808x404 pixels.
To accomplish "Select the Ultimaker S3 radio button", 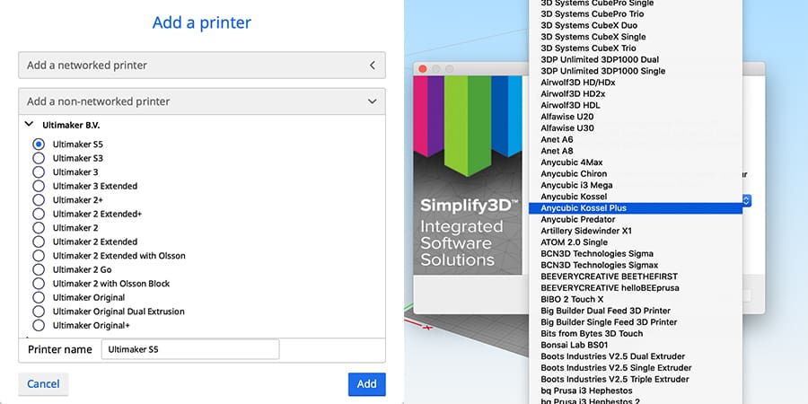I will click(x=39, y=158).
